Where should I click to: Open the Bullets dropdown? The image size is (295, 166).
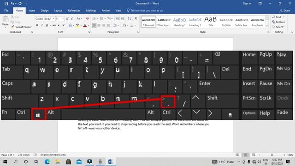[x=97, y=18]
